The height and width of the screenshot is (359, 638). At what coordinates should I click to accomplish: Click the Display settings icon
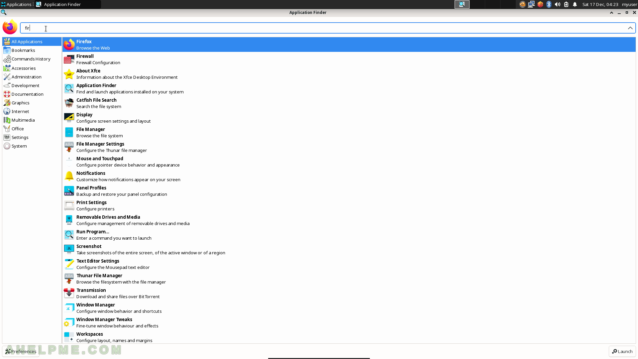pyautogui.click(x=69, y=118)
